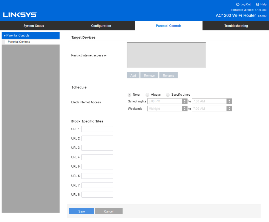
Task: Click the Schedule heading
Action: [x=79, y=87]
